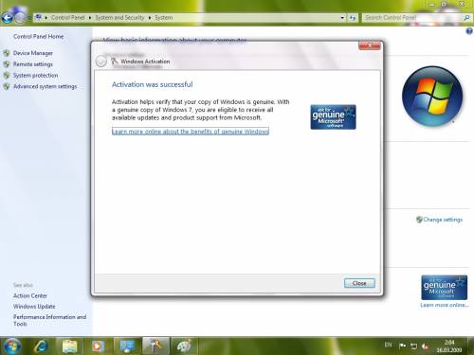Click the Change settings shield link

point(440,220)
